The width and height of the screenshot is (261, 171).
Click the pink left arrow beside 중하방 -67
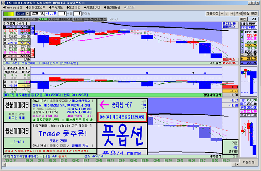(x=104, y=105)
